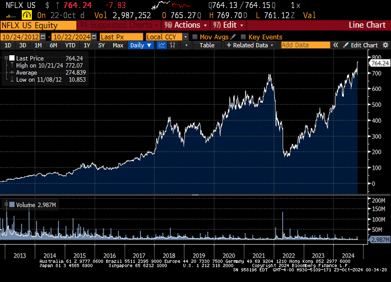Select the 1D range tab
The height and width of the screenshot is (282, 391).
(x=8, y=45)
